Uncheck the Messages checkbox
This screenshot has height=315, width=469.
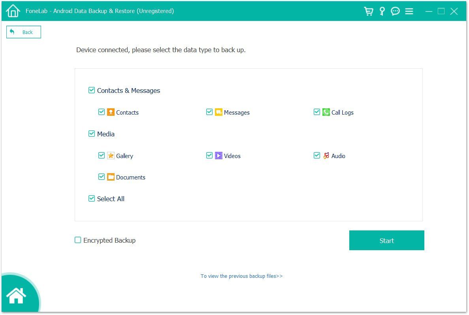(x=209, y=112)
